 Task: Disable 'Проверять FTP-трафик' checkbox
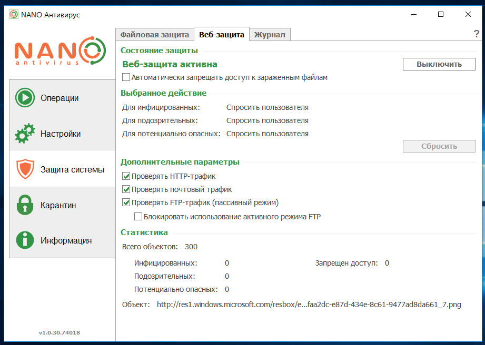pos(126,202)
